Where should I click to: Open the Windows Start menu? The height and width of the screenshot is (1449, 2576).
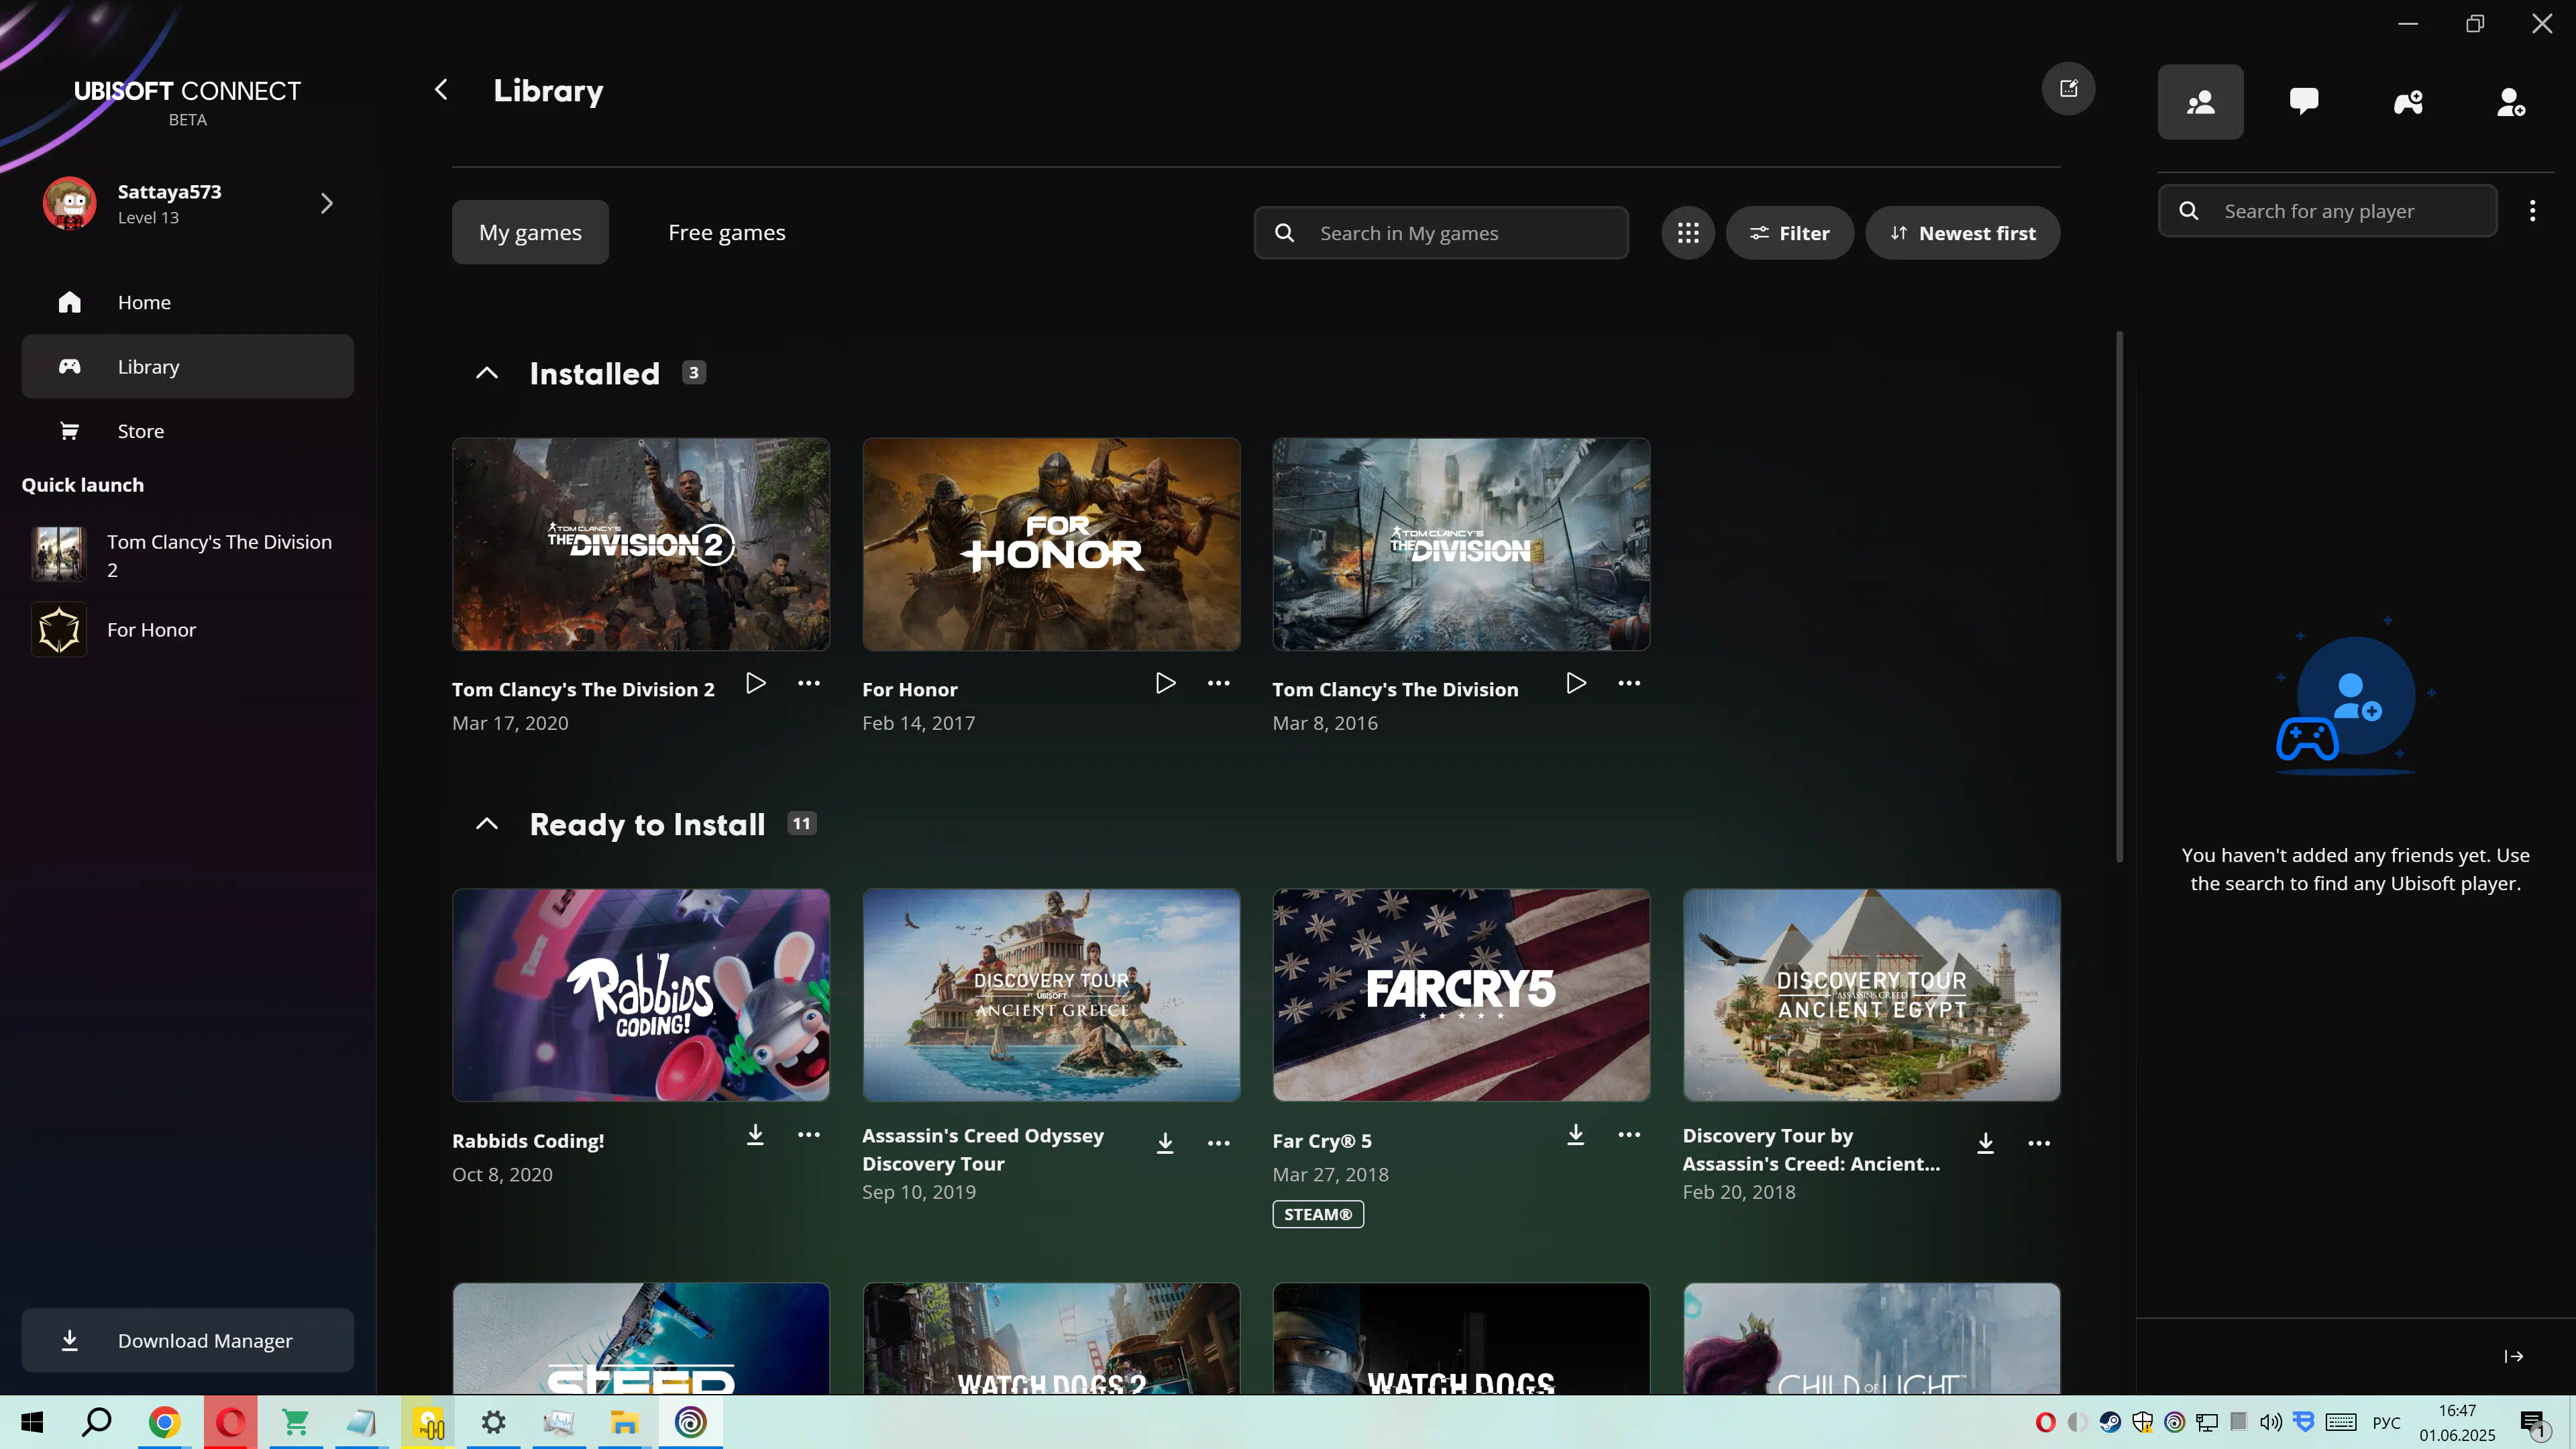point(32,1422)
